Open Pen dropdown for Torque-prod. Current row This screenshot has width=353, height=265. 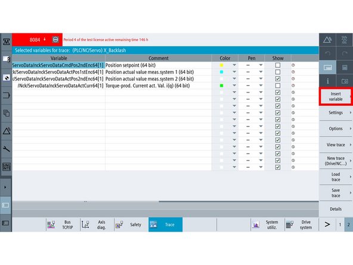click(261, 85)
